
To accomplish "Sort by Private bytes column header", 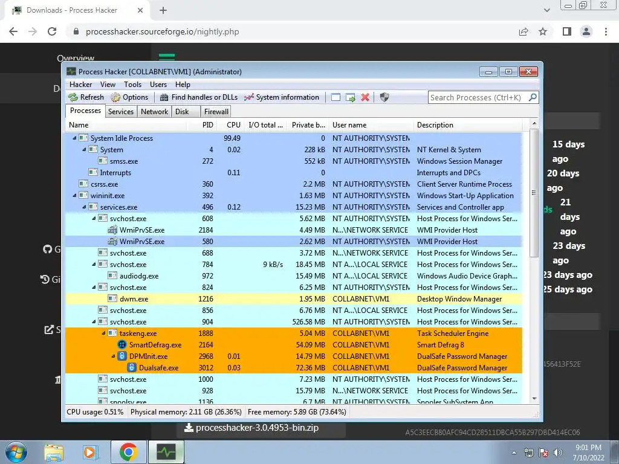I will (307, 125).
